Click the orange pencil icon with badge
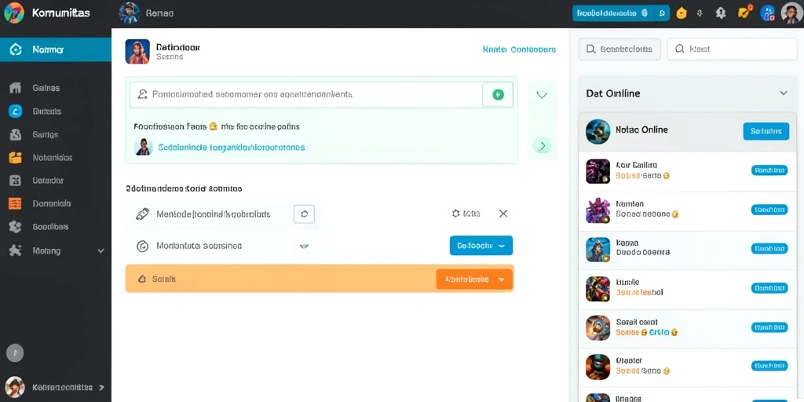 pos(744,13)
